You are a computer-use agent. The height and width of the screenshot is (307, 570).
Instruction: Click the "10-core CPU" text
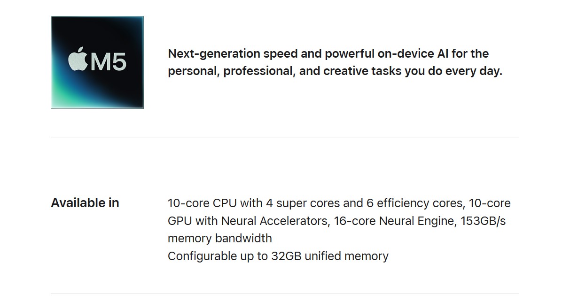point(202,203)
